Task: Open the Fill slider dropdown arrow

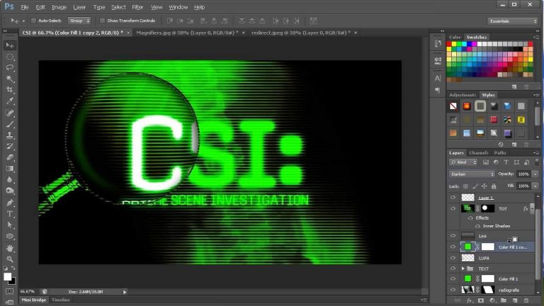Action: point(535,186)
